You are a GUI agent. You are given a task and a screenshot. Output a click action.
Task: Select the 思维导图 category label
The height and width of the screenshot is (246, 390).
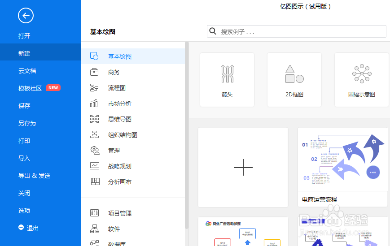[120, 119]
